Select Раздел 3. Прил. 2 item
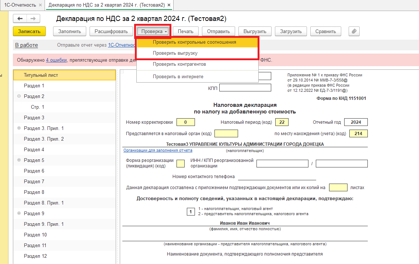The image size is (419, 264). tap(64, 139)
